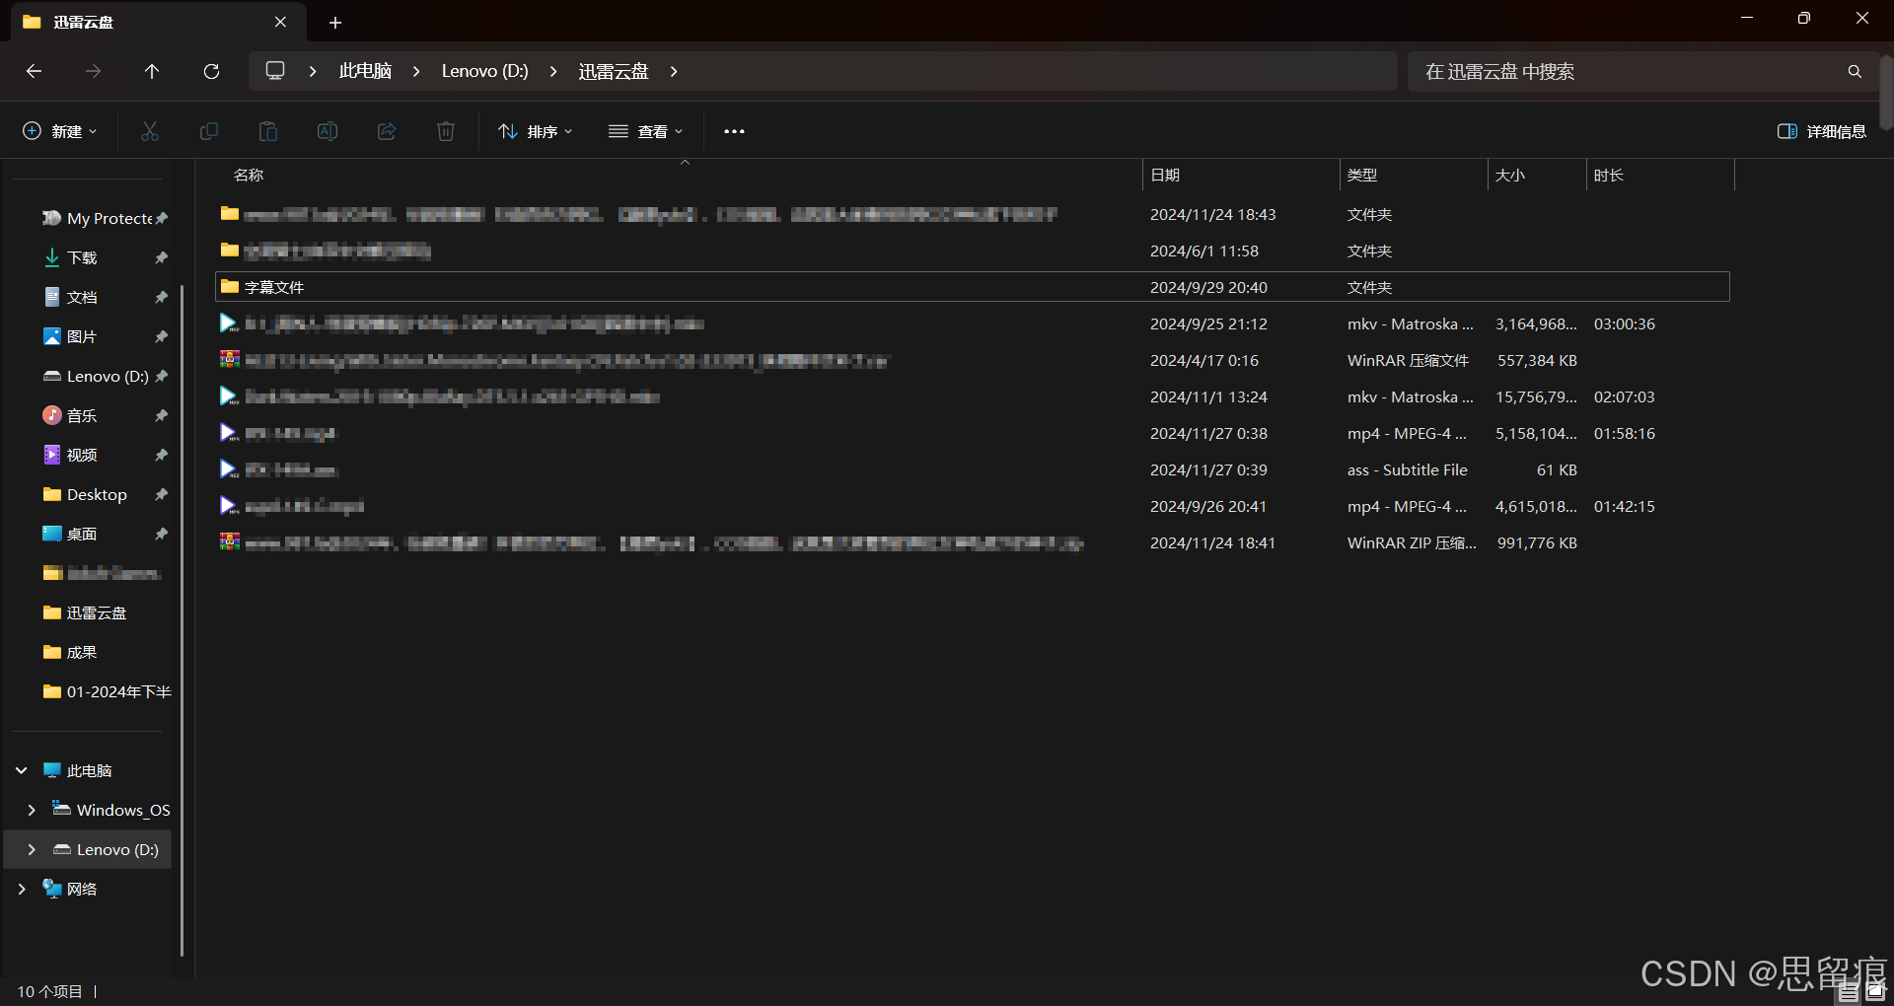The height and width of the screenshot is (1006, 1894).
Task: Open 迅雷云盘 folder in sidebar
Action: (x=96, y=612)
